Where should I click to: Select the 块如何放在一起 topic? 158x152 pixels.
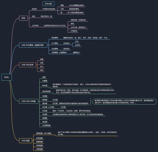click(x=46, y=17)
